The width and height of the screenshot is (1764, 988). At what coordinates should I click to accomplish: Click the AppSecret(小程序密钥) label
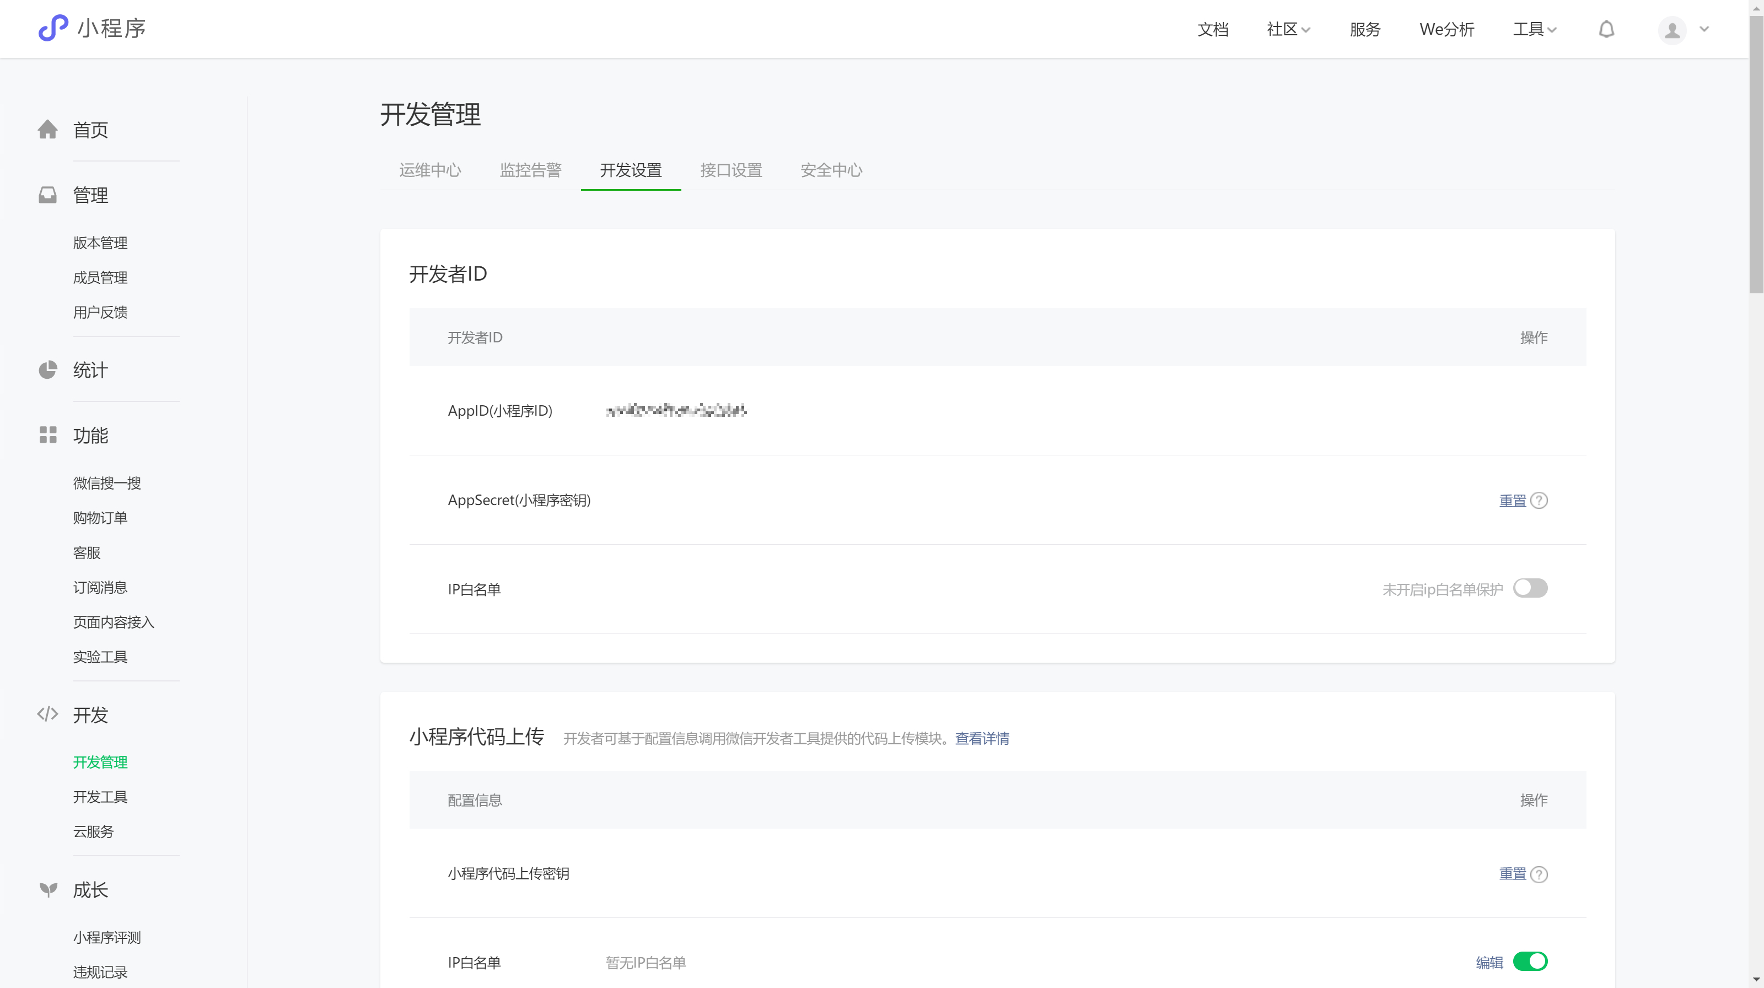click(x=519, y=500)
